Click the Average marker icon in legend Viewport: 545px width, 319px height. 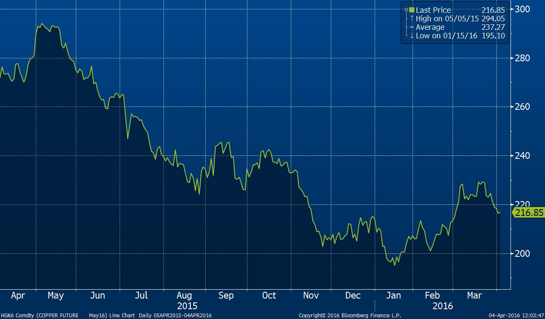tap(412, 27)
